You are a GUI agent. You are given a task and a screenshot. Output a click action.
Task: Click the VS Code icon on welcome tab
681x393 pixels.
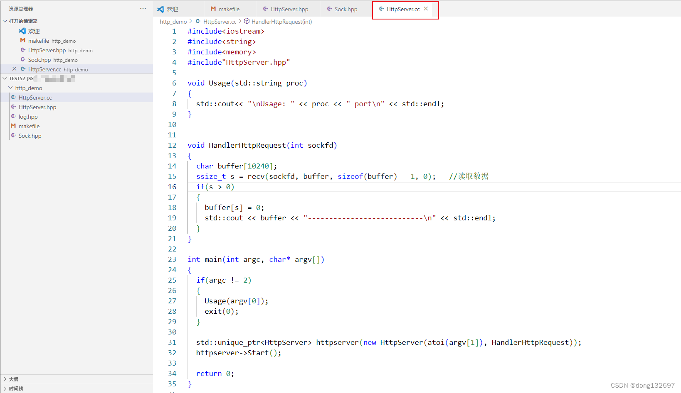(x=161, y=9)
